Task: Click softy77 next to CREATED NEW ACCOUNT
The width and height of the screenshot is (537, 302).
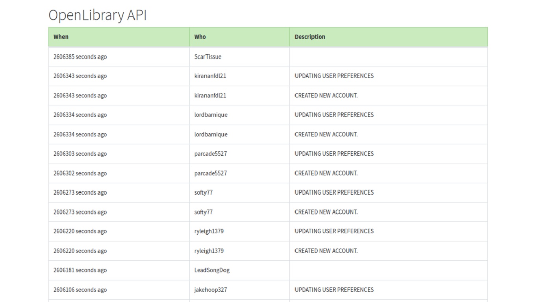Action: coord(203,212)
